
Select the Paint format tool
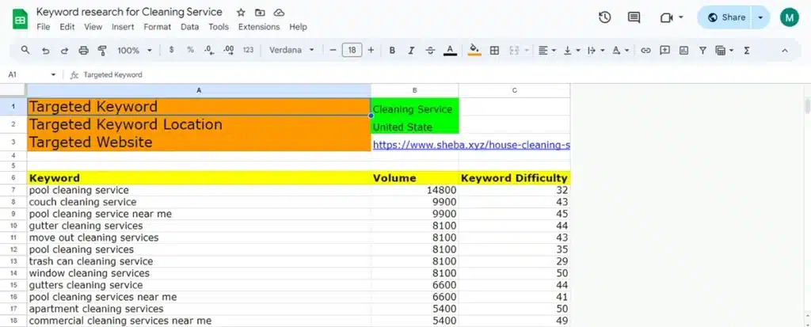101,50
